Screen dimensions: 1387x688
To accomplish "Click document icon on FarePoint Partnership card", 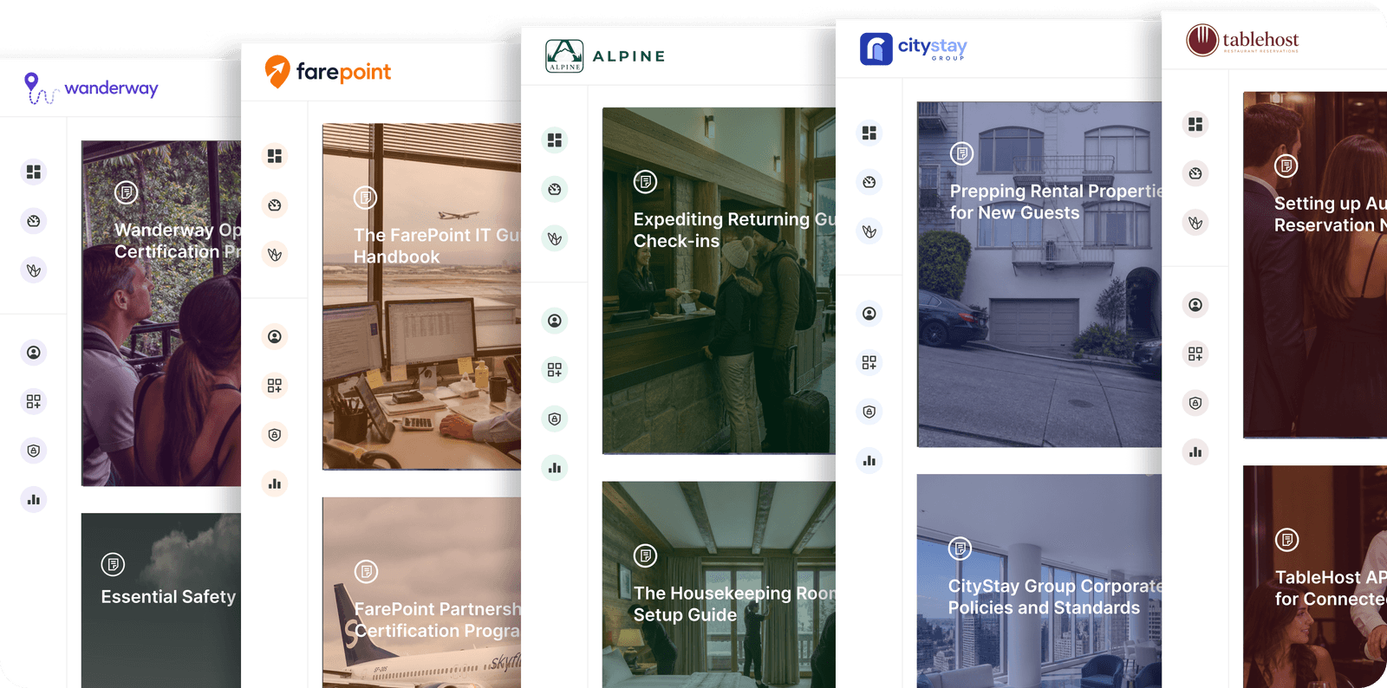I will 367,572.
